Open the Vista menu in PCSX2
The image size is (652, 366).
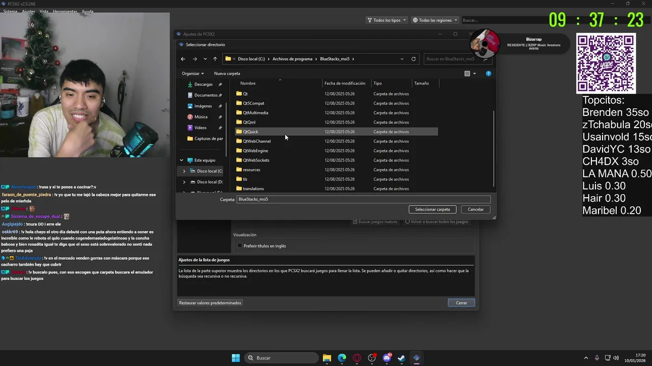point(44,11)
